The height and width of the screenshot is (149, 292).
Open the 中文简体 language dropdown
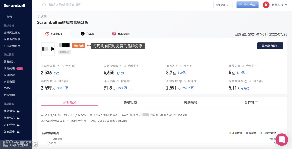223,5
